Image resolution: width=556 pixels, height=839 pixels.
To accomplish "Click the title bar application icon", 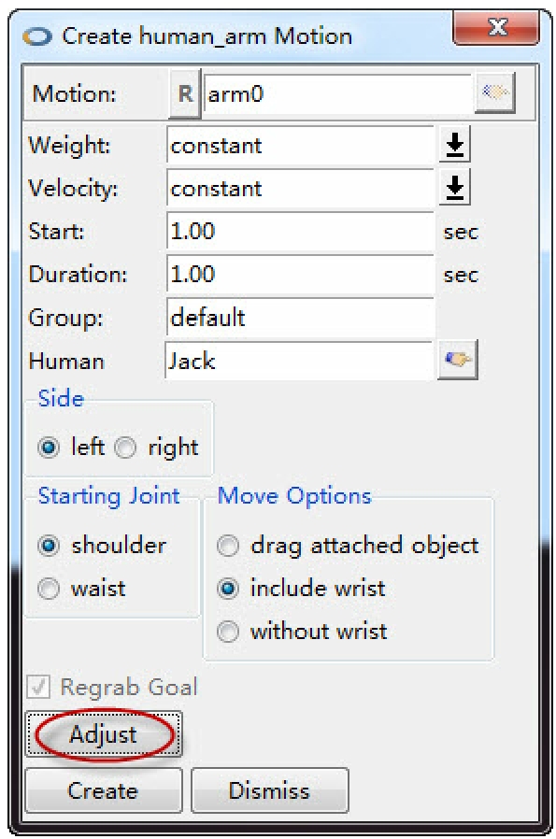I will coord(37,37).
